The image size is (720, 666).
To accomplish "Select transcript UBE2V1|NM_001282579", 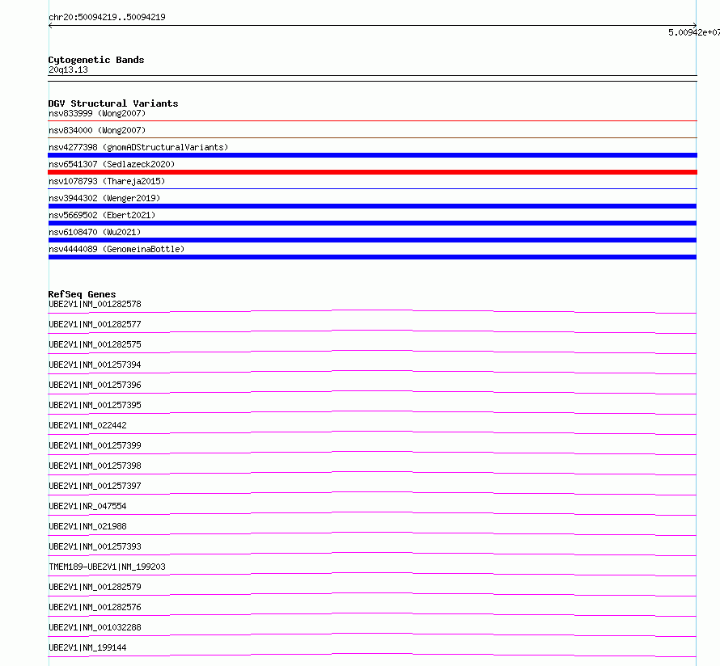I will point(95,587).
